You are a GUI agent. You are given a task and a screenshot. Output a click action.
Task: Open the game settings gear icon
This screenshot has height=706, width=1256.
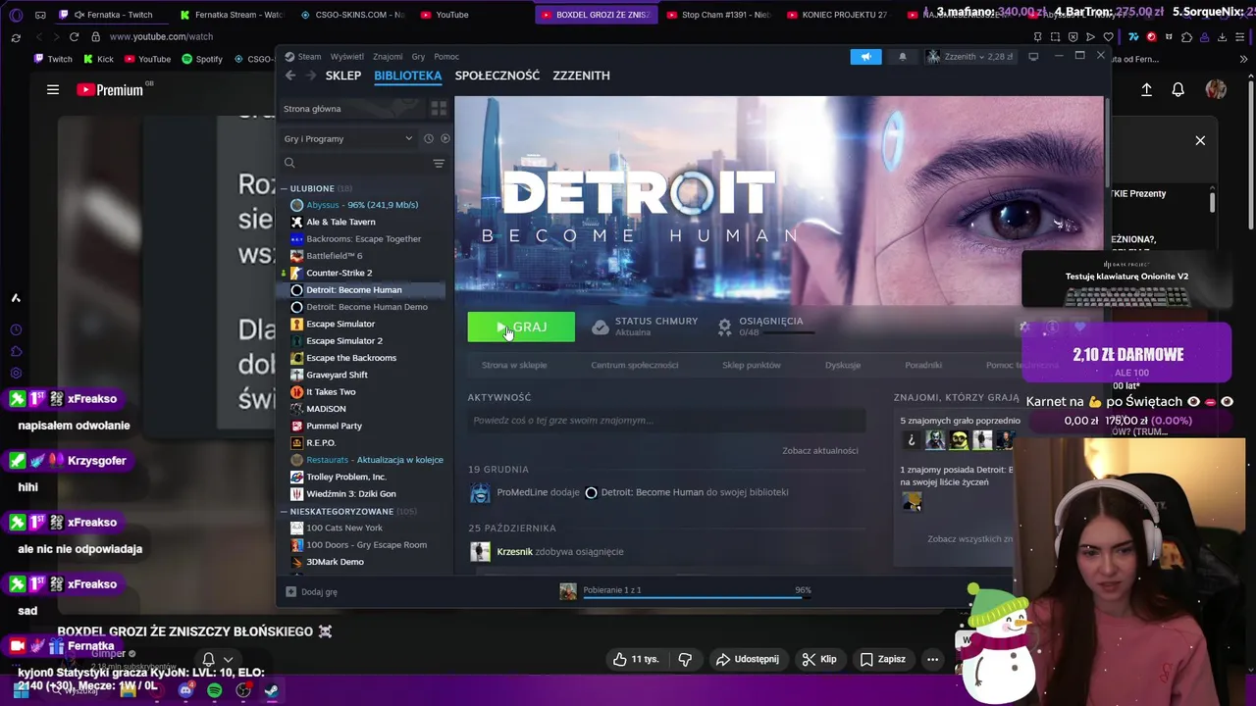click(x=1024, y=328)
